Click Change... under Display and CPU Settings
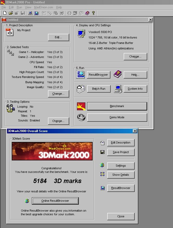Viewport: 173px width, 228px height. click(135, 57)
